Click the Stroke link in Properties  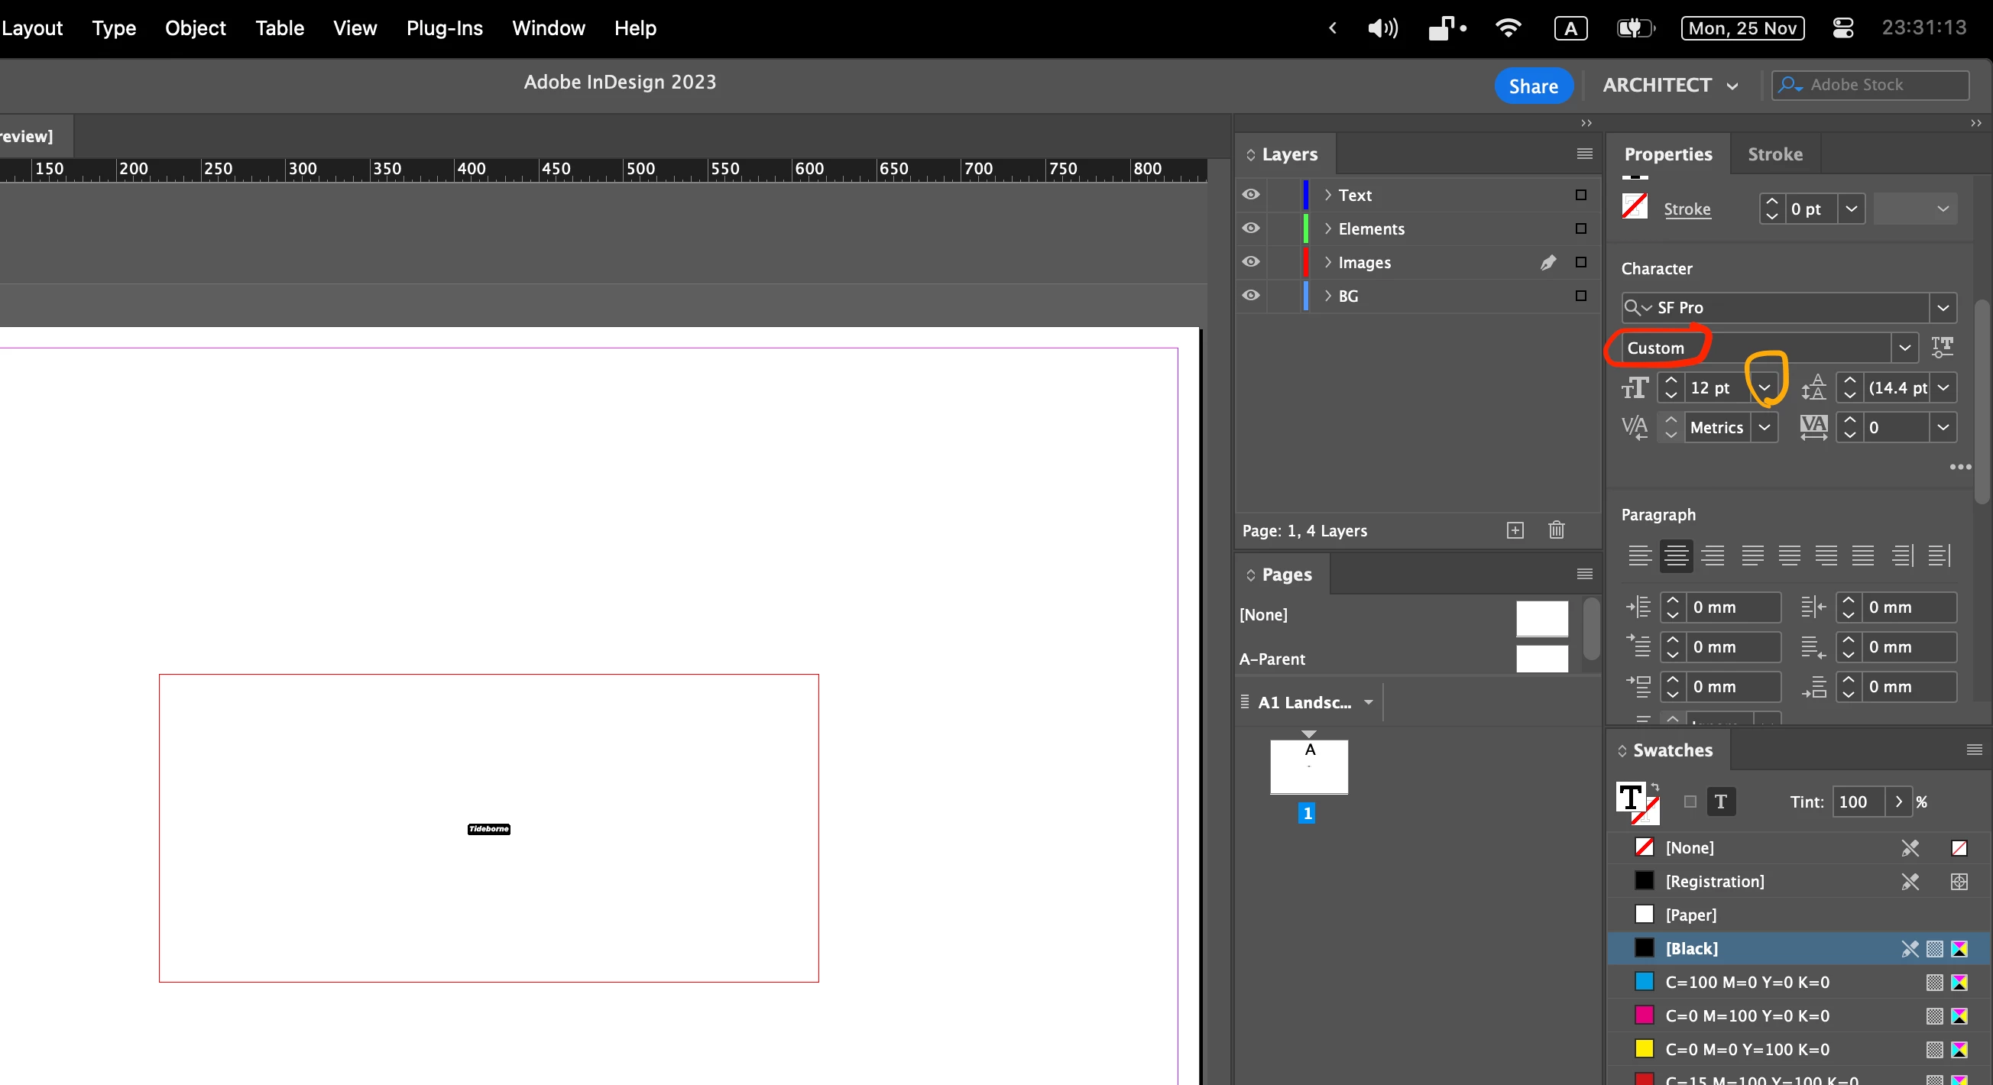[1687, 209]
